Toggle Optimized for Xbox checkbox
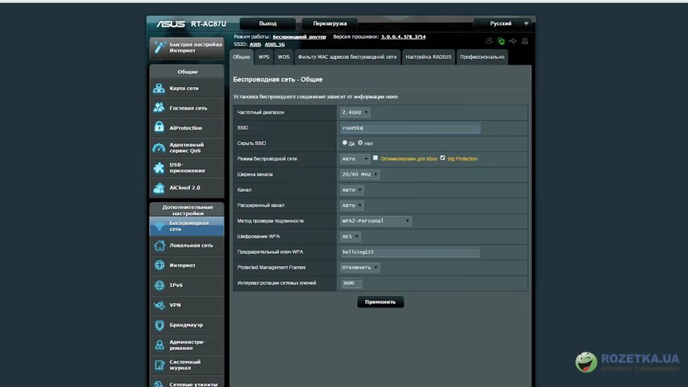Screen dimensions: 688x387 click(375, 158)
